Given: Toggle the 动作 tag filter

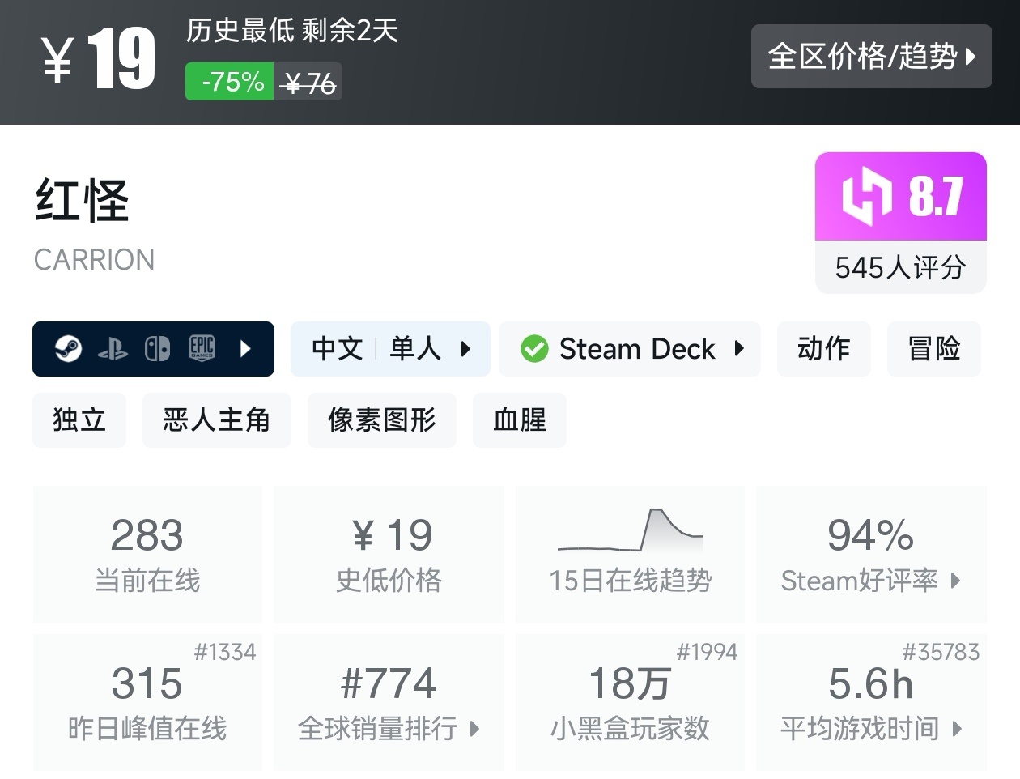Looking at the screenshot, I should tap(823, 349).
